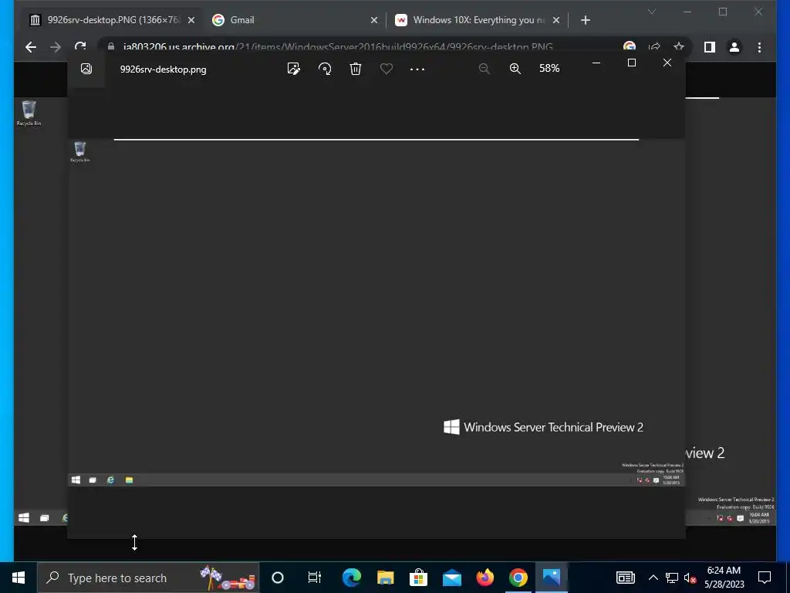Click the 9926srv-desktop.png file name in Photos

point(164,69)
